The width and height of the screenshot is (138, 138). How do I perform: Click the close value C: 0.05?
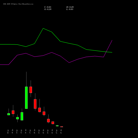(x=48, y=7)
